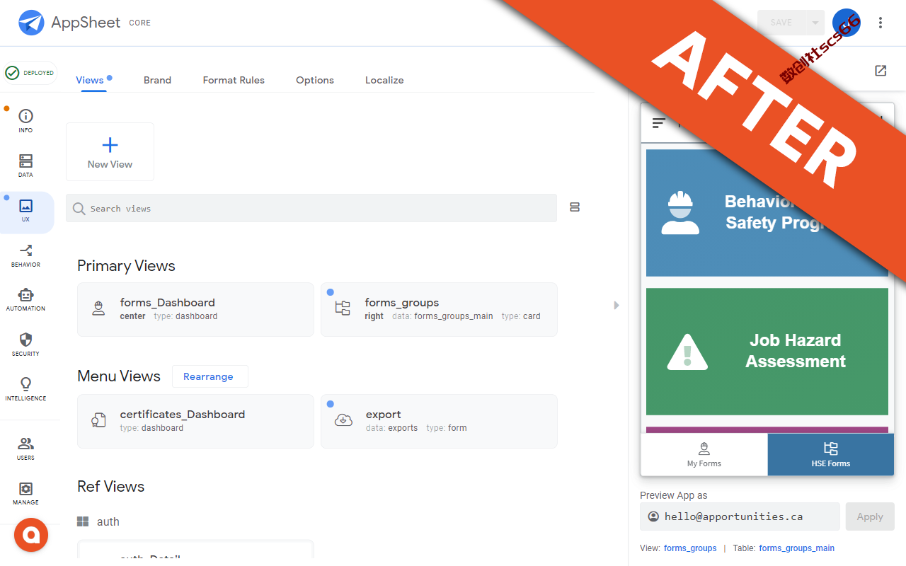
Task: Click the export cloud download icon
Action: pyautogui.click(x=343, y=420)
